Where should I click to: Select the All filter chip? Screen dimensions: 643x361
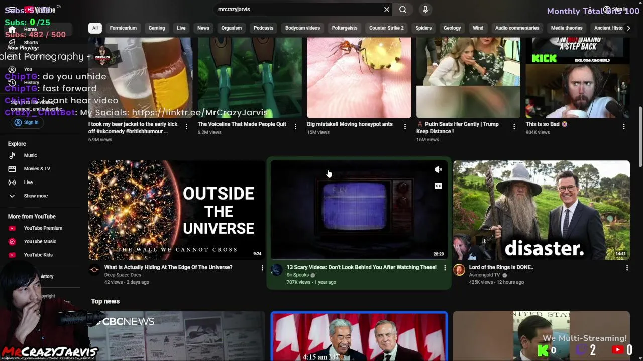95,28
